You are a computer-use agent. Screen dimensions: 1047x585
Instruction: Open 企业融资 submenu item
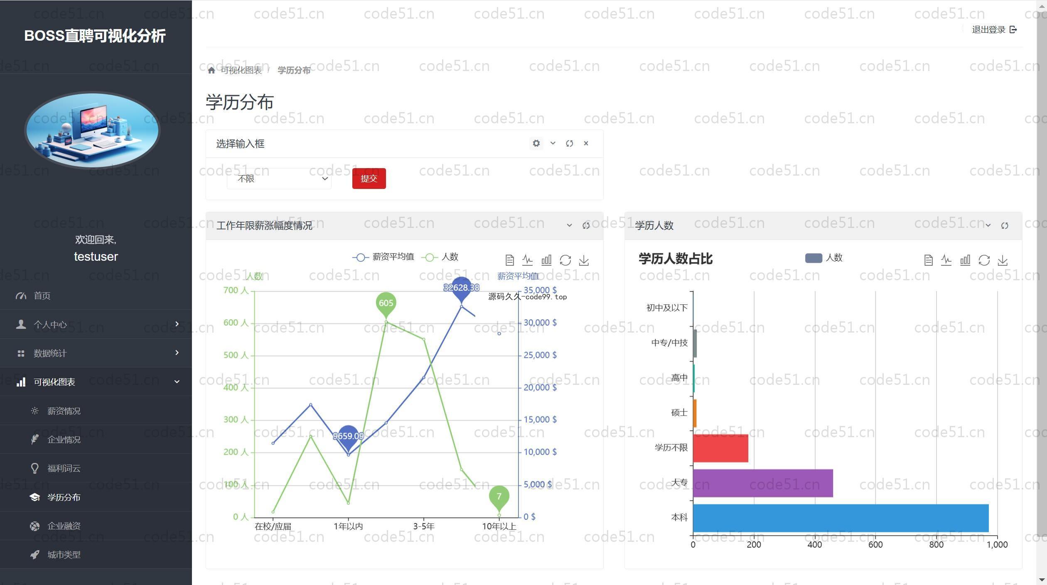(x=96, y=526)
